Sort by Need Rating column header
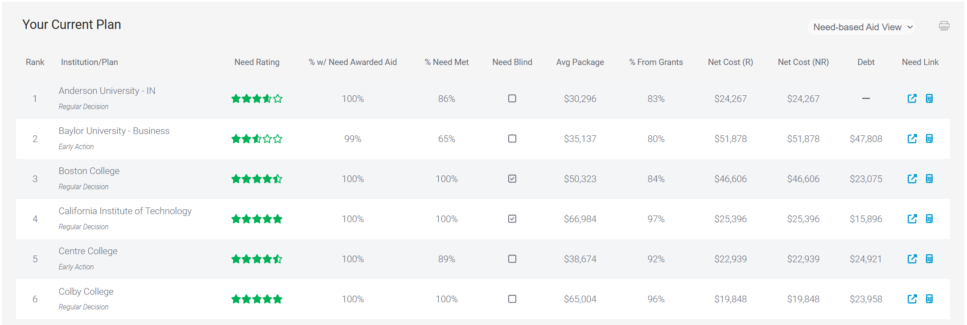The image size is (967, 325). coord(257,62)
